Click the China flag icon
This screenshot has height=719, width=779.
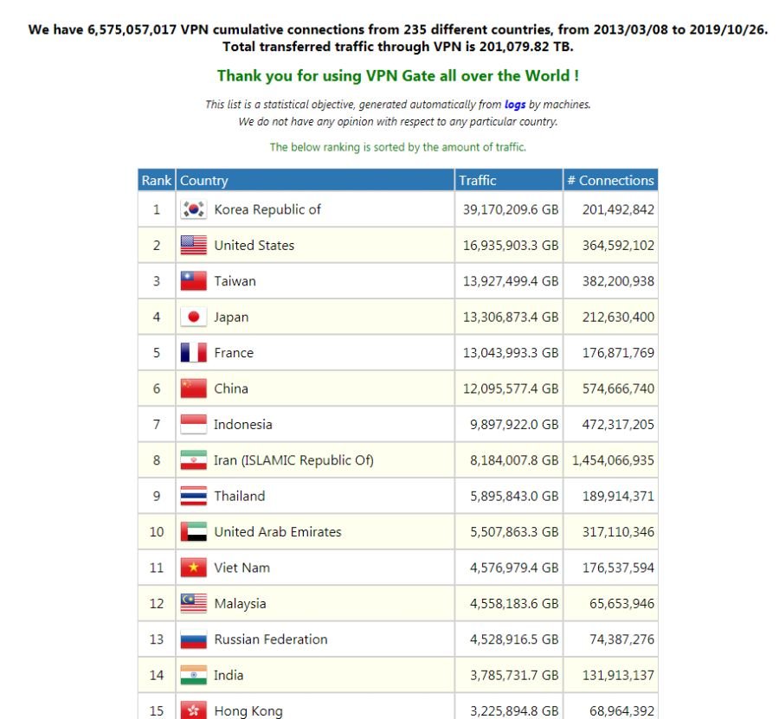(193, 388)
